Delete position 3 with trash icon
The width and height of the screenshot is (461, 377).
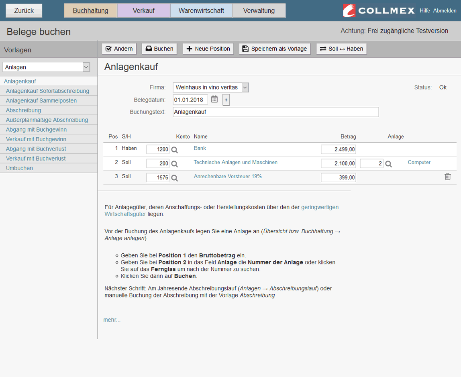point(447,177)
